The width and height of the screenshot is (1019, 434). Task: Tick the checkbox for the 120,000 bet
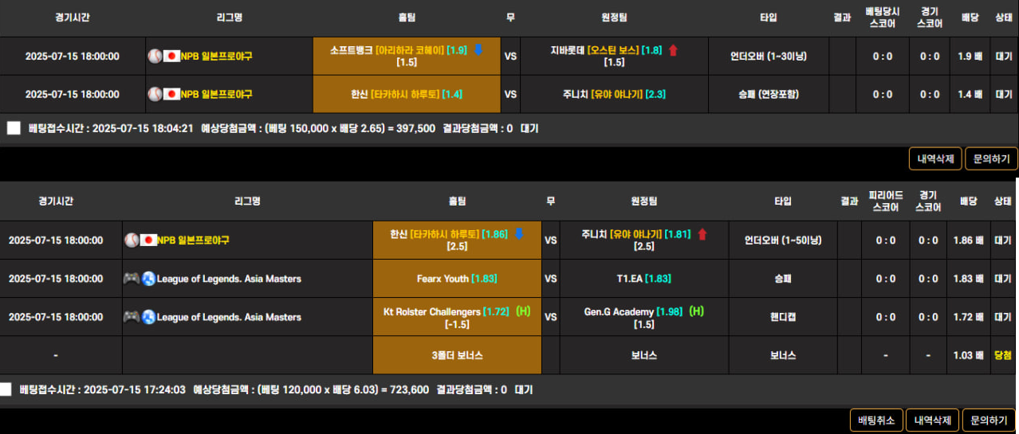point(6,389)
